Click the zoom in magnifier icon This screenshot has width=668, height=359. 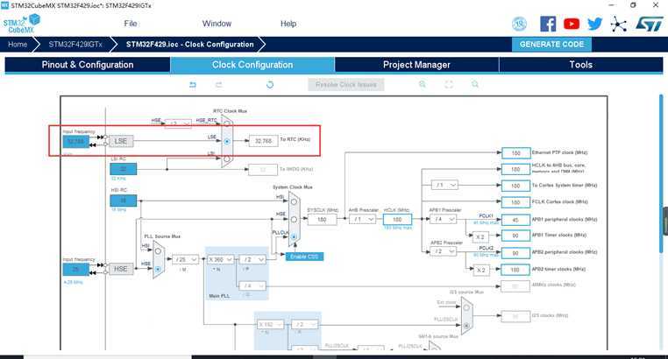pos(423,84)
